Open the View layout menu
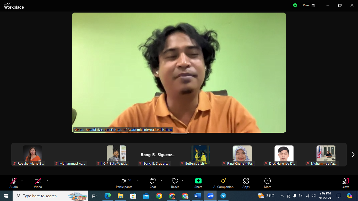358x201 pixels. pos(309,5)
